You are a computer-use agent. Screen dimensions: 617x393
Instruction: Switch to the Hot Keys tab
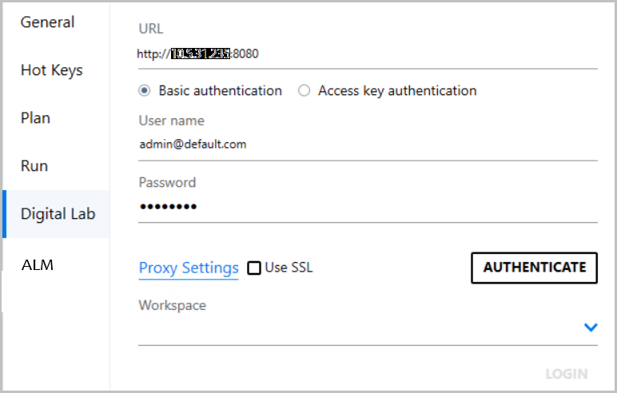click(x=51, y=70)
